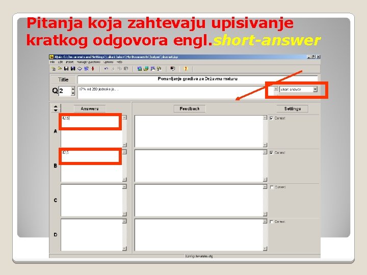This screenshot has width=367, height=275.
Task: Click the Title label button
Action: 63,80
